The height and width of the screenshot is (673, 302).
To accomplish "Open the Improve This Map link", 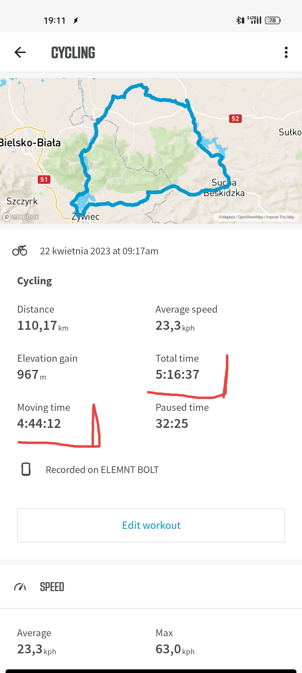I will coord(280,217).
